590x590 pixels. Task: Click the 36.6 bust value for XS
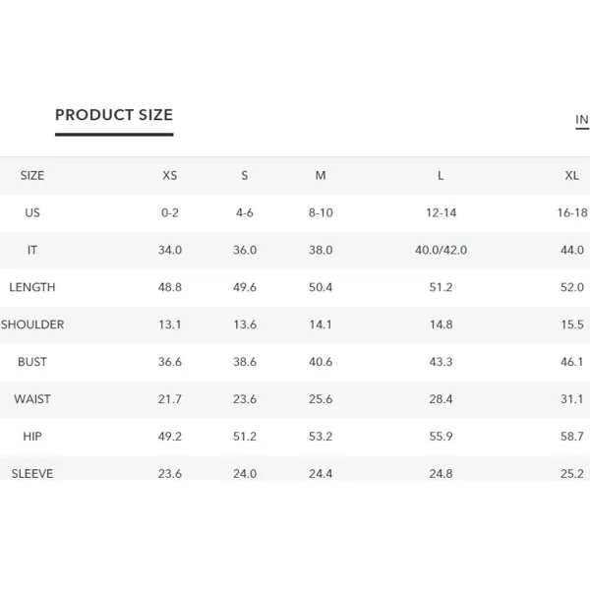[170, 362]
